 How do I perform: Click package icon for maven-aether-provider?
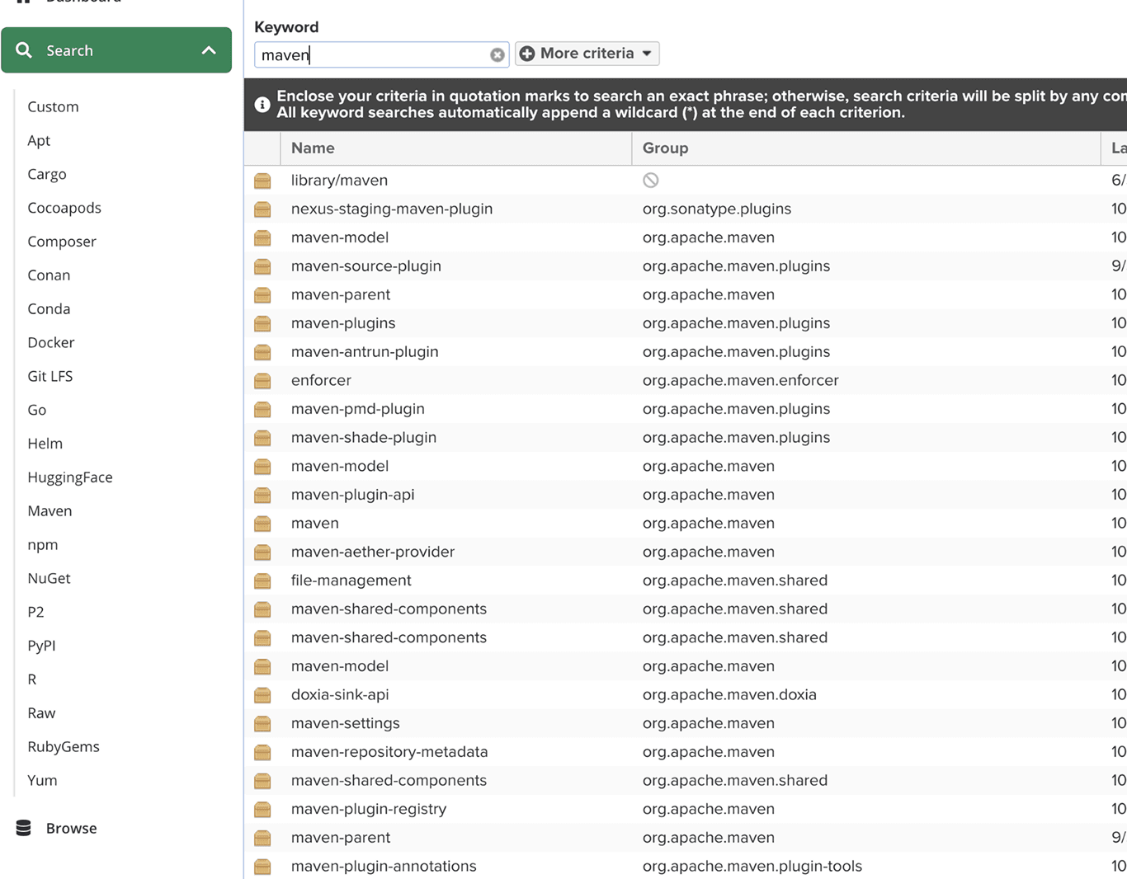pyautogui.click(x=262, y=552)
